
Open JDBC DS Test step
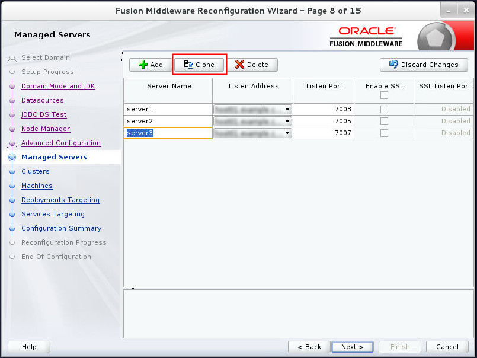44,114
